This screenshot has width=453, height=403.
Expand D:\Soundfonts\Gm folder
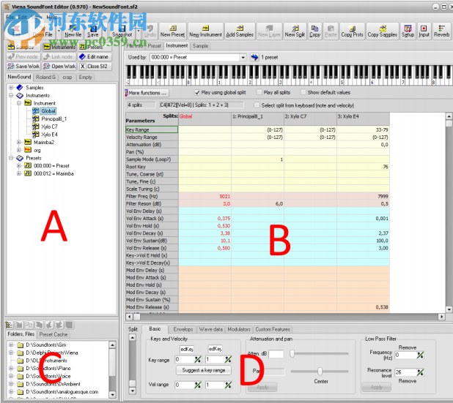(11, 344)
